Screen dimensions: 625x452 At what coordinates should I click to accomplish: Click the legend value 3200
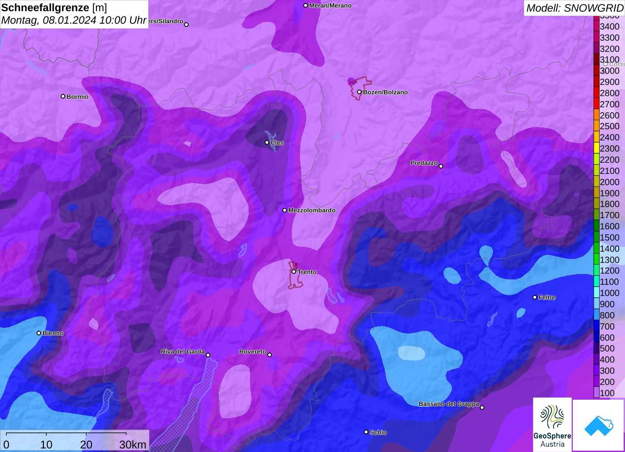(x=610, y=49)
